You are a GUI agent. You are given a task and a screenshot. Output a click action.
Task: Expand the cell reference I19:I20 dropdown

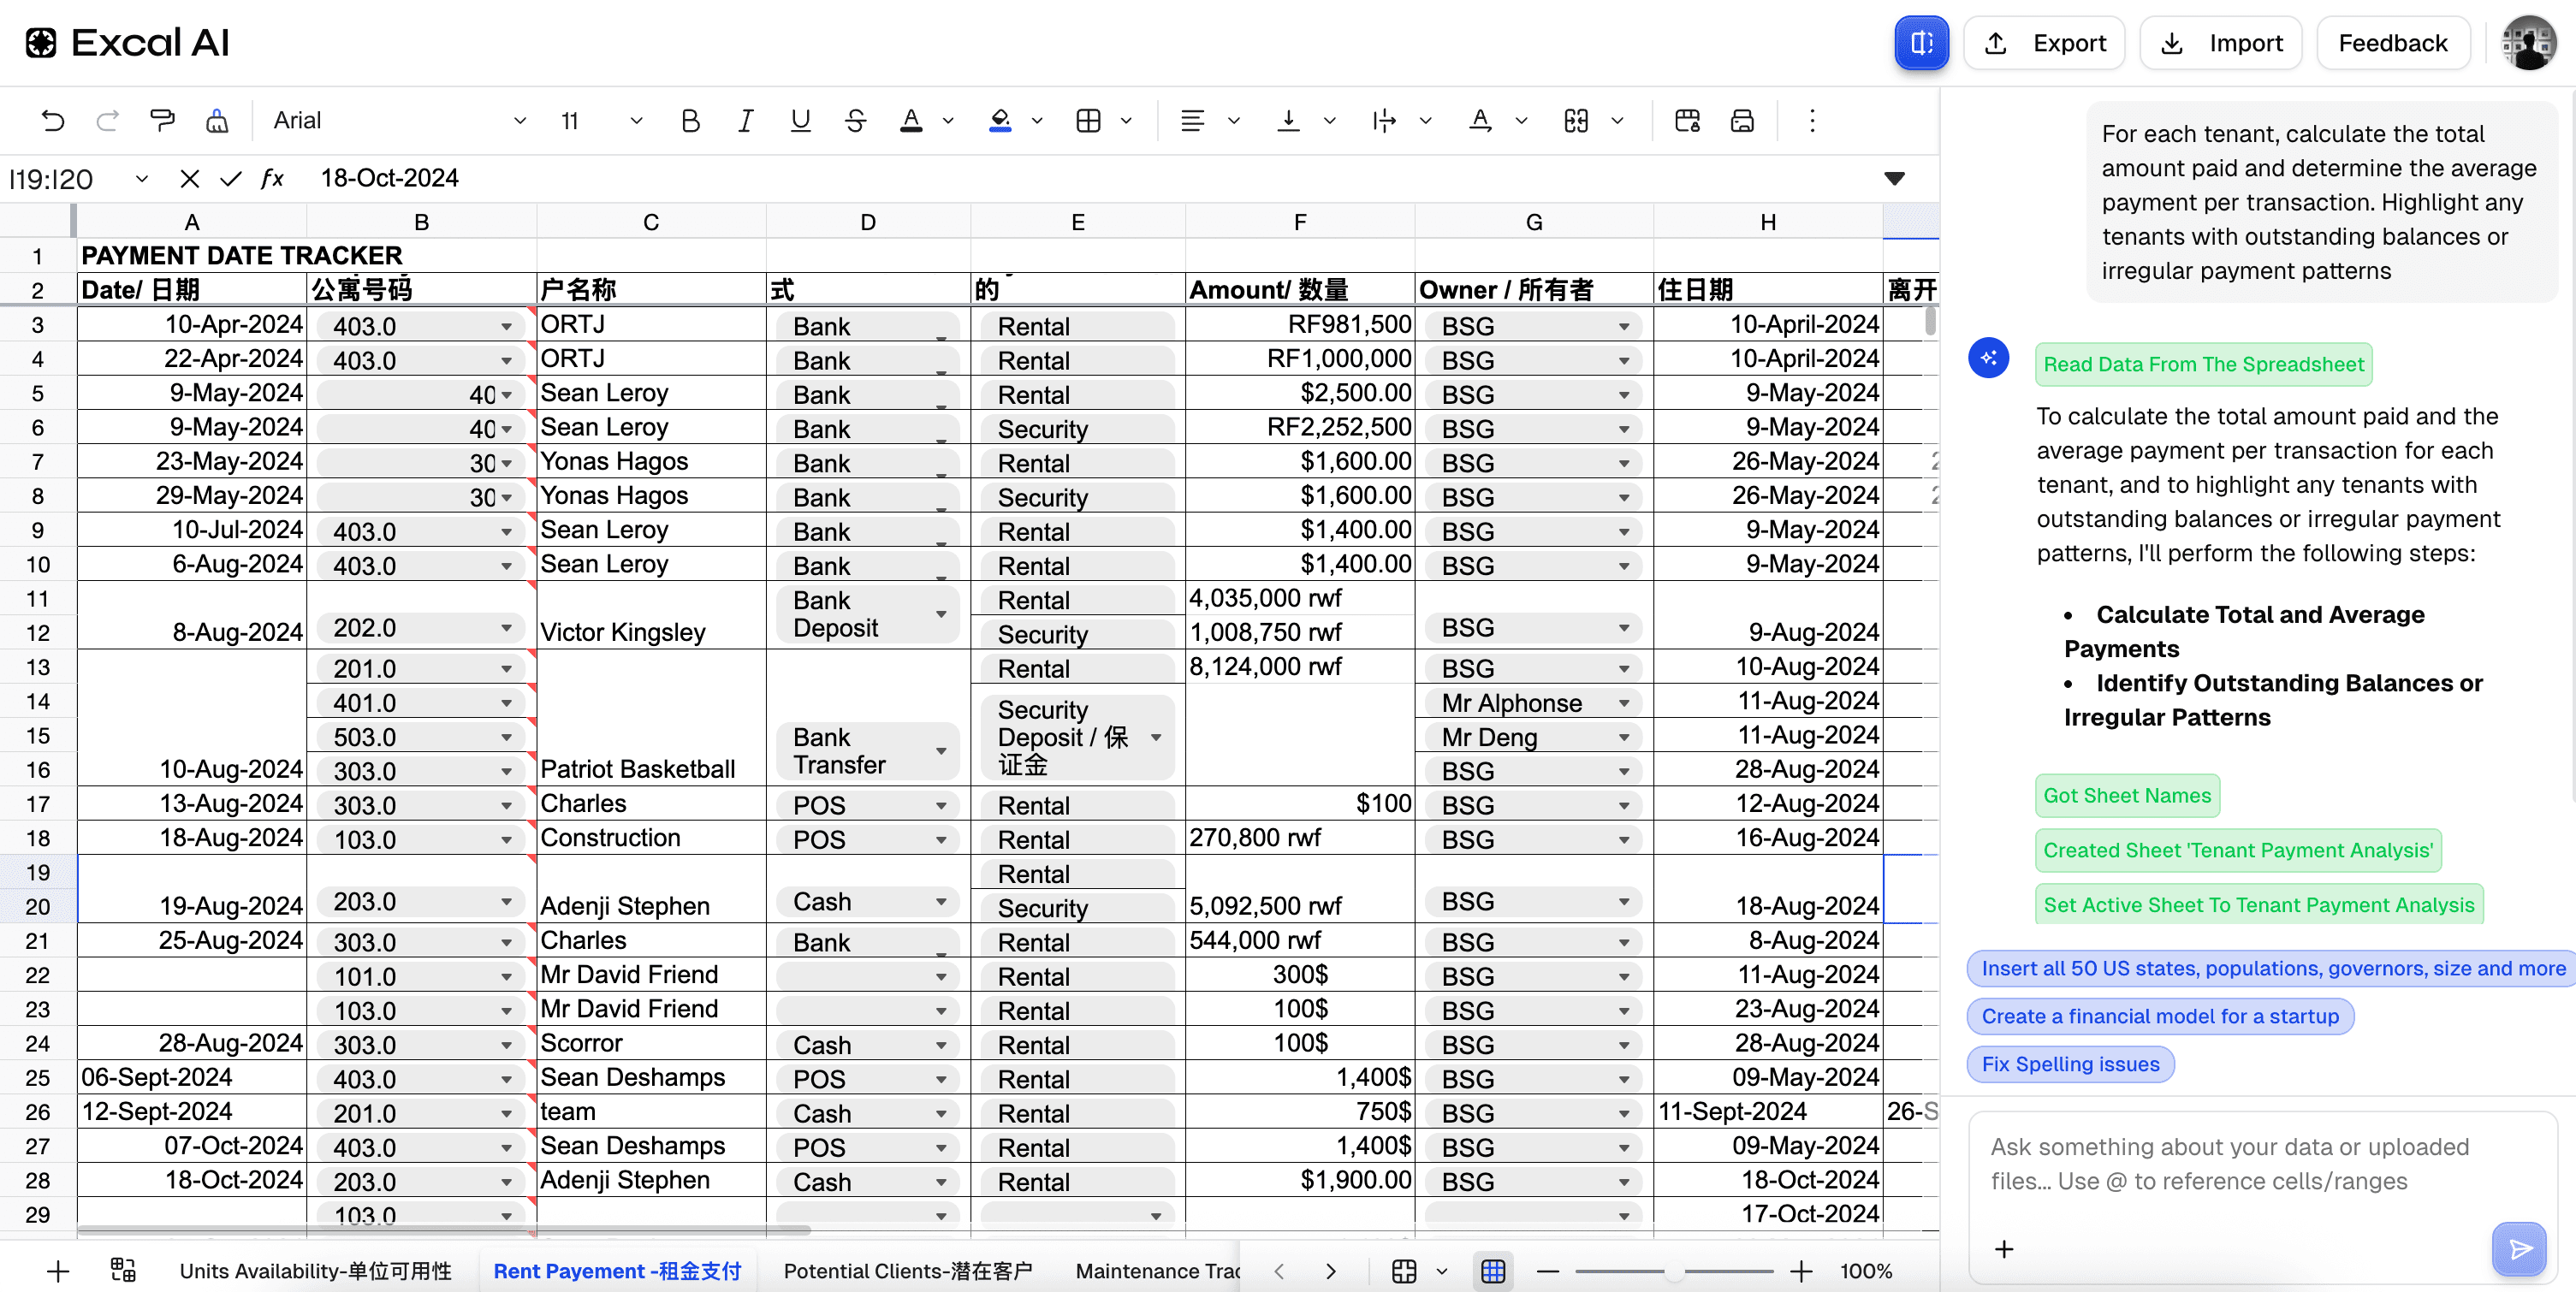coord(141,179)
